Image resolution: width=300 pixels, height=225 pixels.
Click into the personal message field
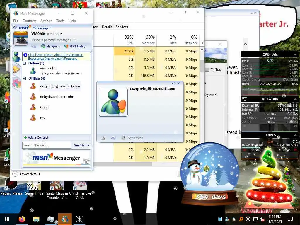(52, 40)
